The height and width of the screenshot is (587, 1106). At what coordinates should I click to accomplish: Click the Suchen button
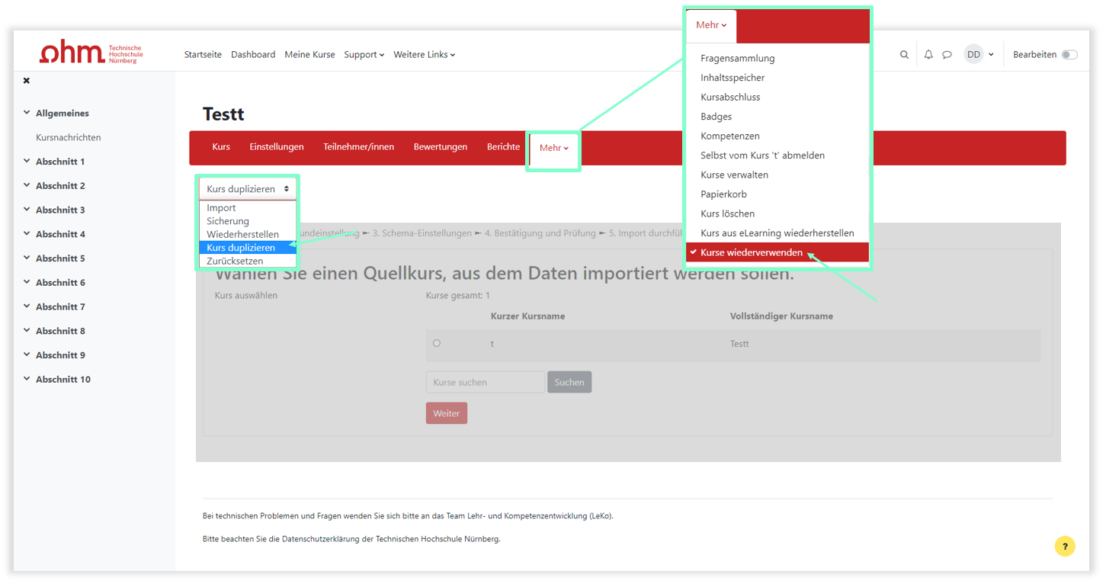pyautogui.click(x=569, y=383)
